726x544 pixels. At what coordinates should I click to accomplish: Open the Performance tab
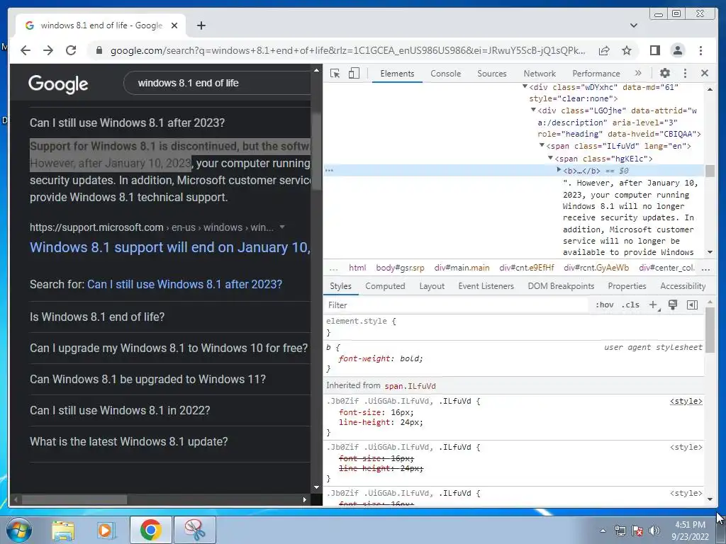click(596, 74)
